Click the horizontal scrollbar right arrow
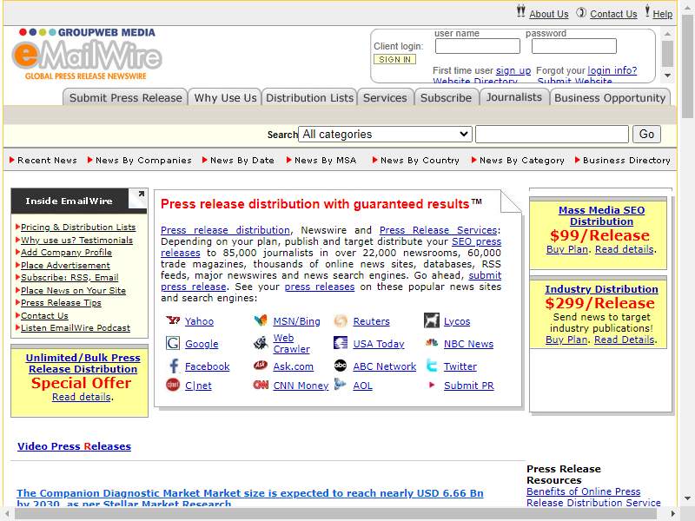695x521 pixels. pyautogui.click(x=672, y=514)
